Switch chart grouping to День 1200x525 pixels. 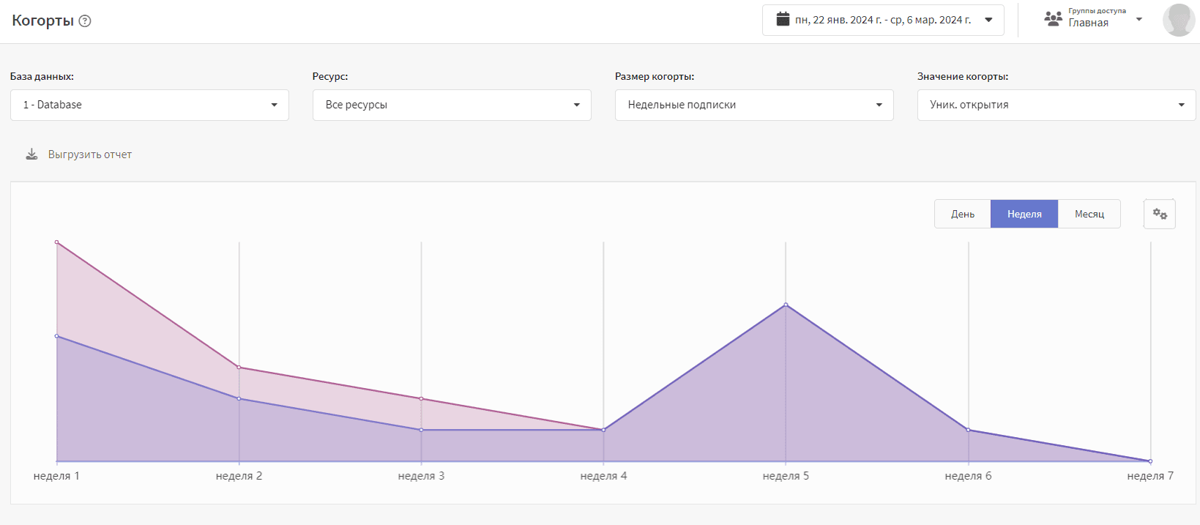click(962, 214)
